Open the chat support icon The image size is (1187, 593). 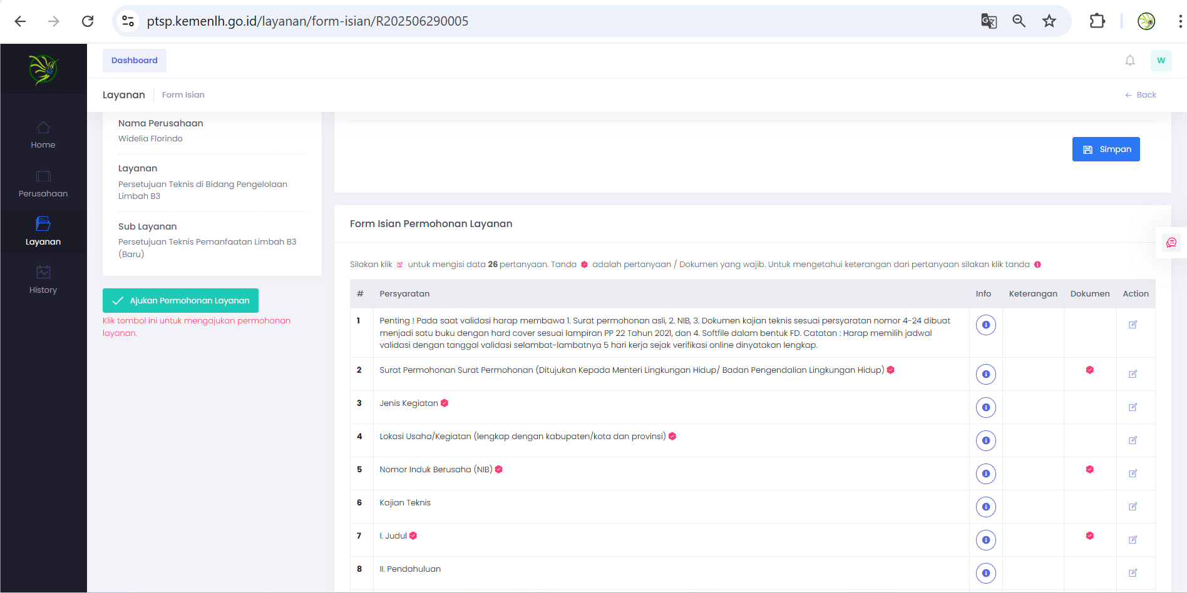click(x=1171, y=243)
